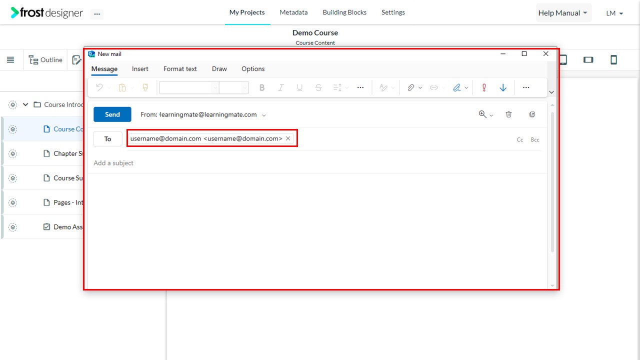This screenshot has width=640, height=360.
Task: Open Metadata tab in Frost Designer
Action: (293, 12)
